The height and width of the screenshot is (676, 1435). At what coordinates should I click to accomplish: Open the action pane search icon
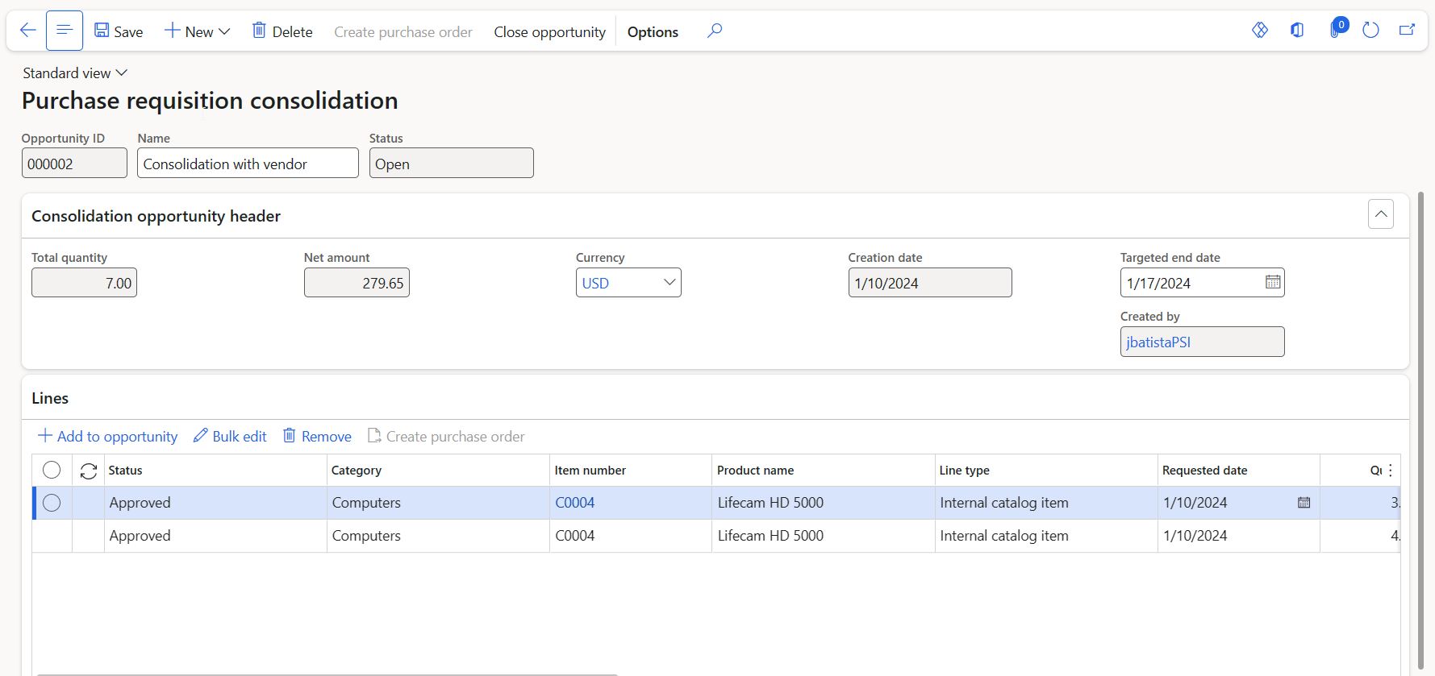pos(715,31)
